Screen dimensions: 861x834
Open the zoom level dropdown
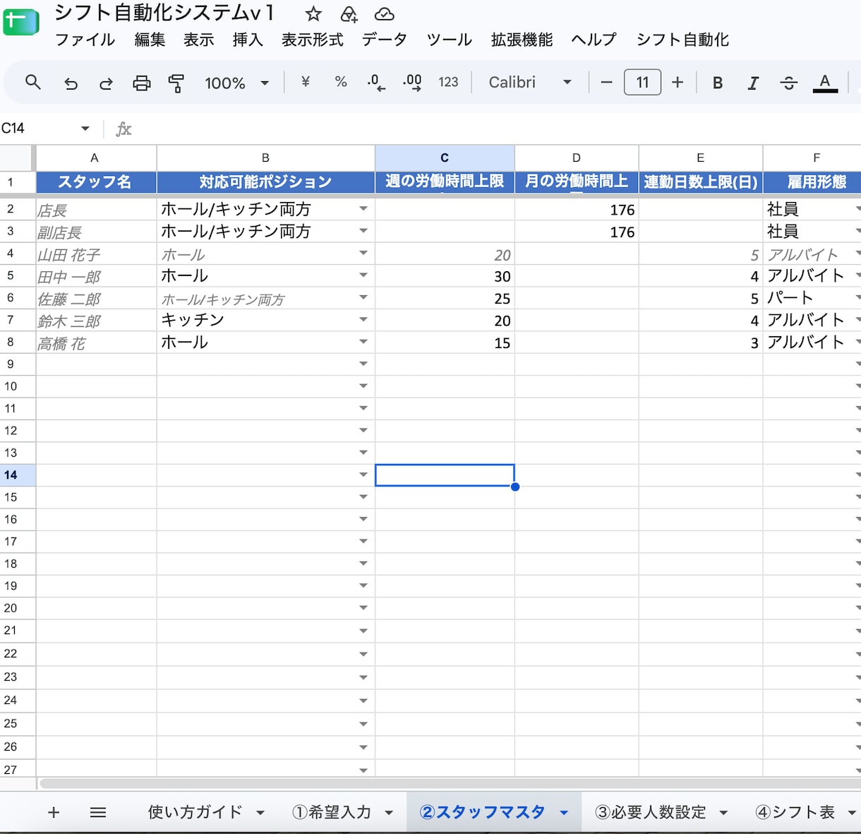[x=236, y=83]
